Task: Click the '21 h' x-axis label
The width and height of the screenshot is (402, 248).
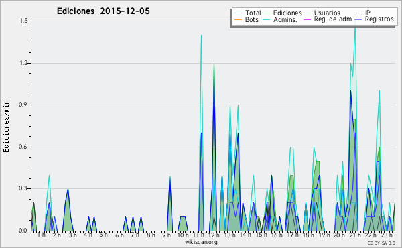Action: click(355, 235)
